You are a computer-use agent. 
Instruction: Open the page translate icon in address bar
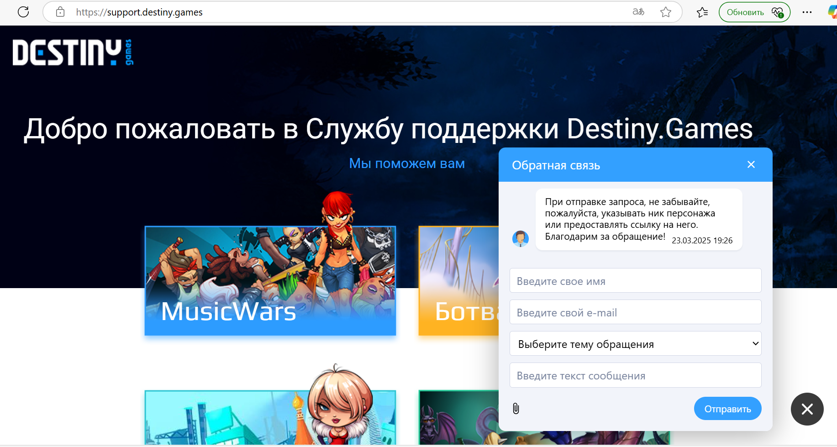pos(638,12)
